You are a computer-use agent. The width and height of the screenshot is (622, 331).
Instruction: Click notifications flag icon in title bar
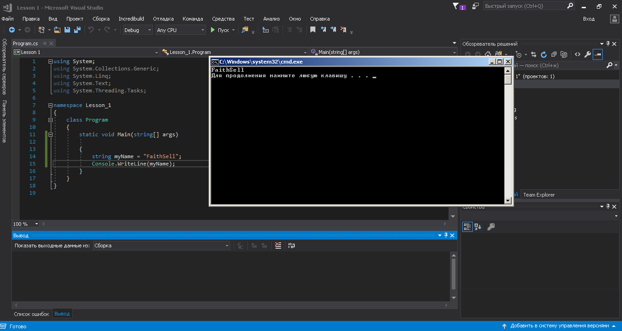coord(456,6)
